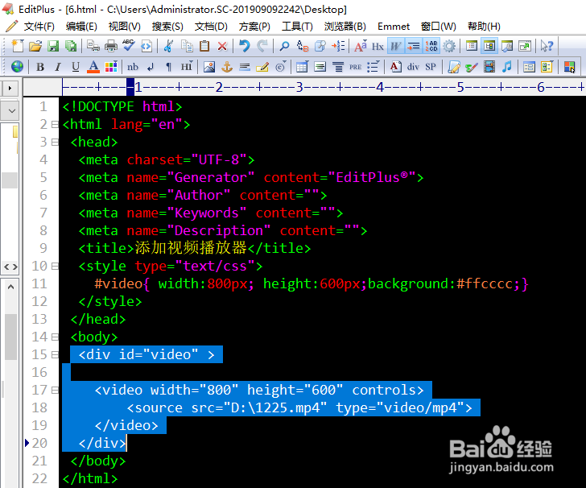Insert a span (SP) tag
586x488 pixels.
pyautogui.click(x=431, y=67)
